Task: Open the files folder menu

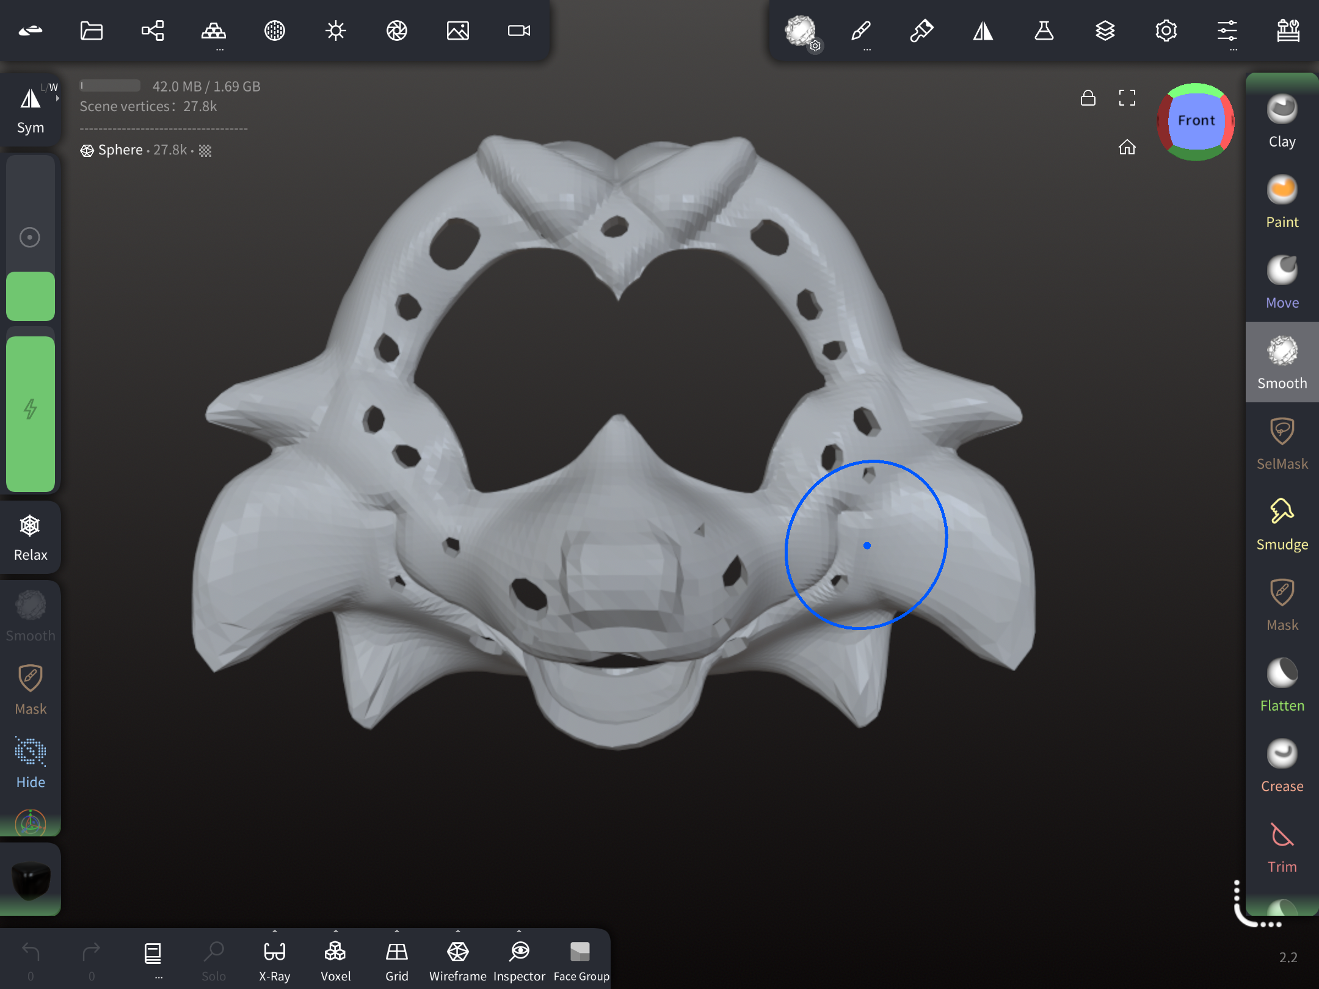Action: click(x=92, y=31)
